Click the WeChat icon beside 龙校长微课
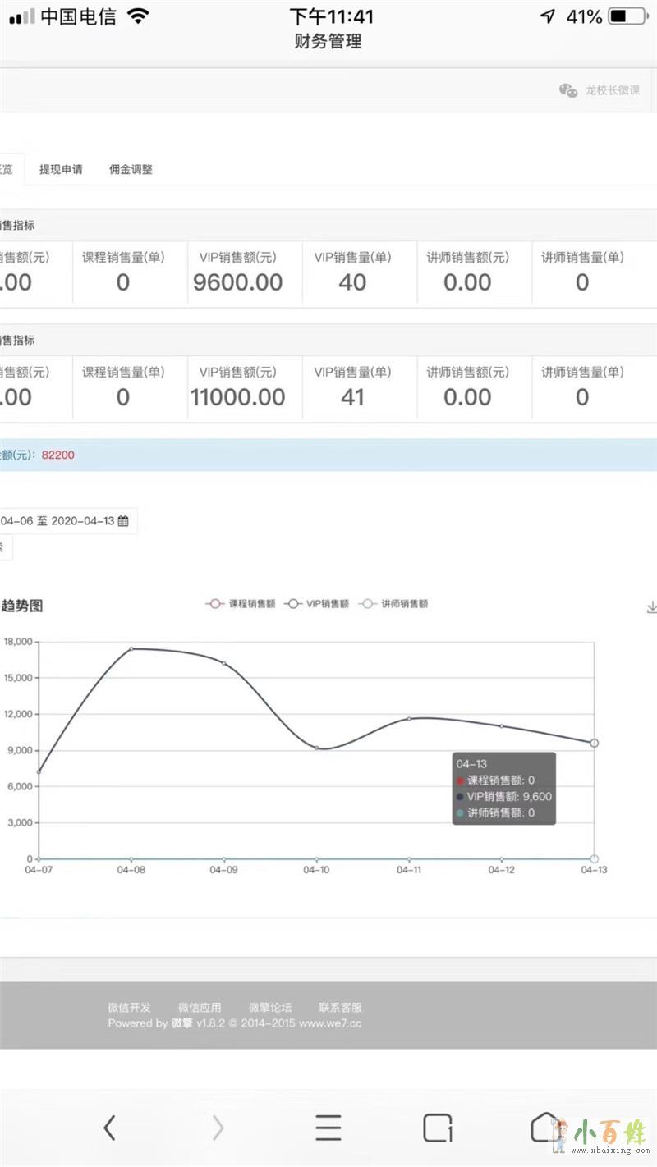 coord(567,91)
